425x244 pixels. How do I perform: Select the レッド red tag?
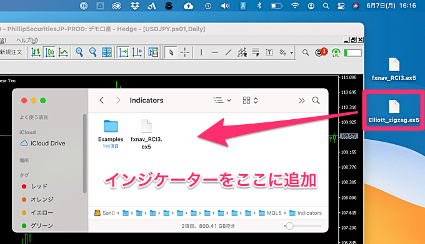pos(34,187)
